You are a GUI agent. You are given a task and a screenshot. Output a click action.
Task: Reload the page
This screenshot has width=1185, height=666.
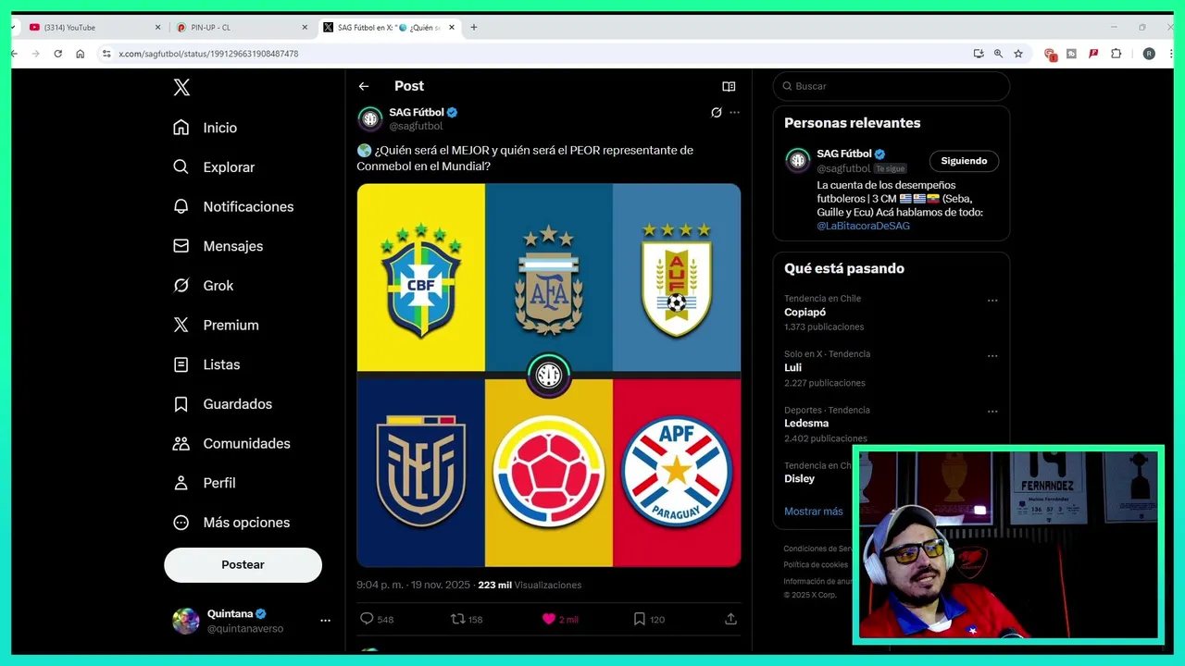click(x=57, y=54)
